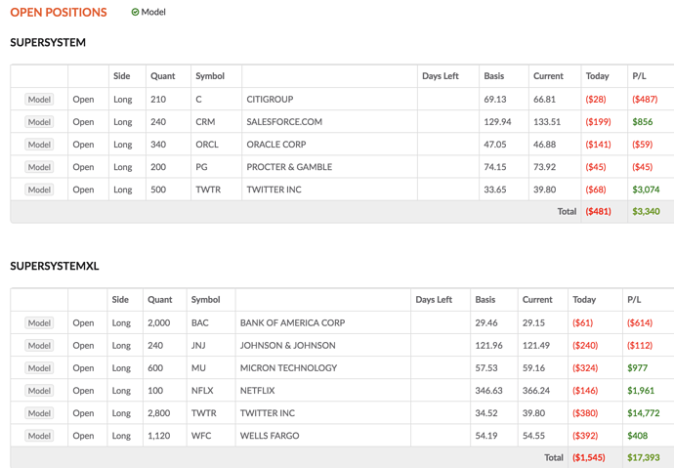This screenshot has width=674, height=468.
Task: Click the $1,961 P/L value
Action: pyautogui.click(x=641, y=391)
